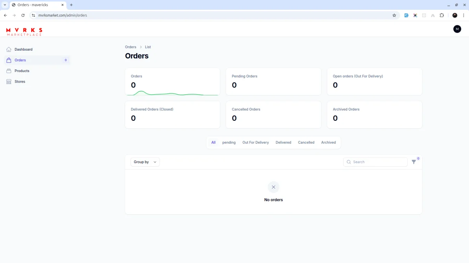
Task: Click the Delivered Orders (Closed) card
Action: tap(172, 115)
